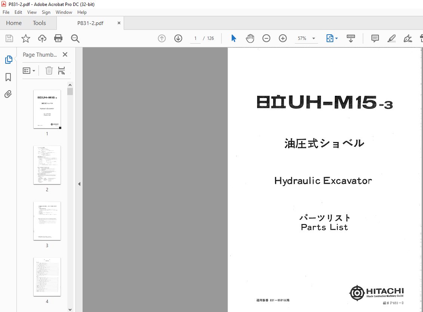Select page 1 thumbnail

click(47, 109)
